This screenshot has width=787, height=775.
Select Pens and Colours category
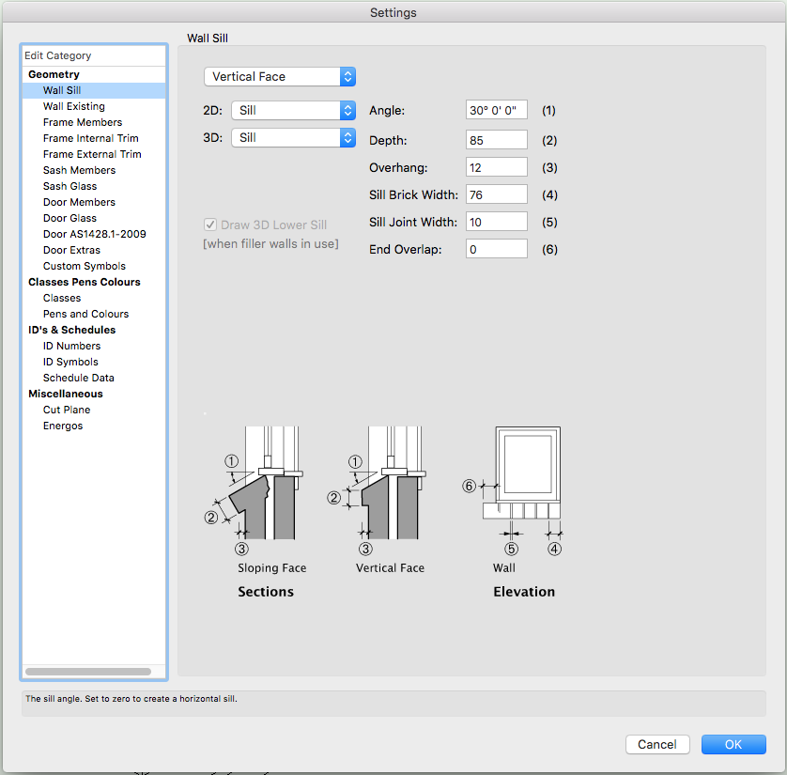point(85,313)
